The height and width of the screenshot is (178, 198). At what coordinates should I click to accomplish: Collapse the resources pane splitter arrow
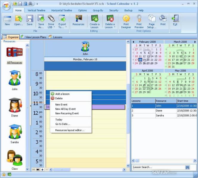pos(30,106)
